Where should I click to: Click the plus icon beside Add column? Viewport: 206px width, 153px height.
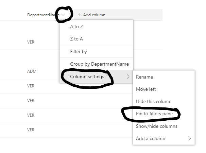pyautogui.click(x=80, y=15)
